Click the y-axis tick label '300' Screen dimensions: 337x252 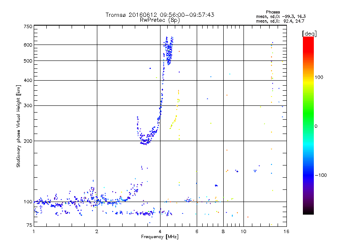pos(28,106)
